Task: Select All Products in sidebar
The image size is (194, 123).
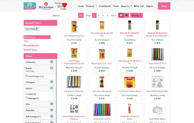Action: 37,37
